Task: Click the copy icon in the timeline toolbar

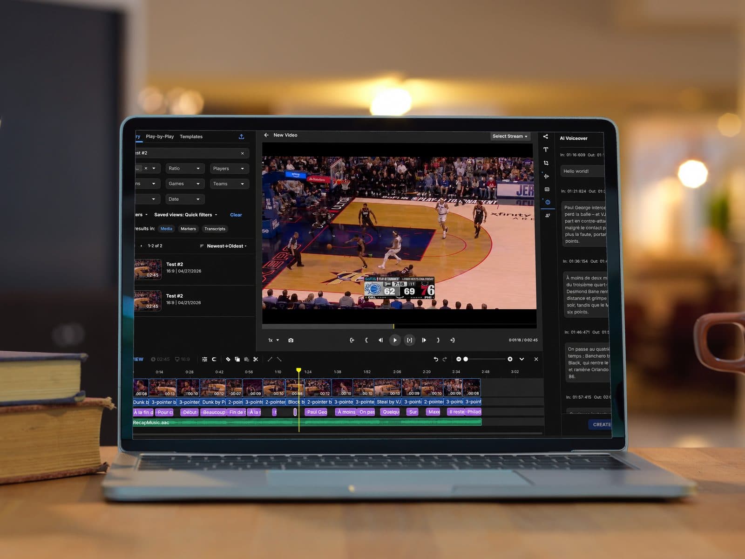Action: (x=237, y=359)
